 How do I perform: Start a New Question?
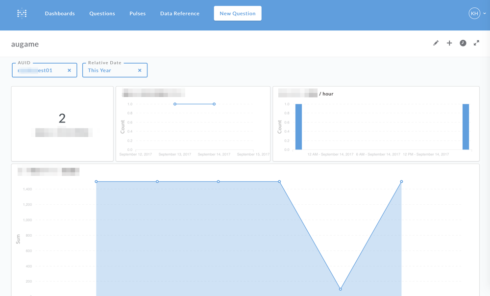click(x=238, y=13)
